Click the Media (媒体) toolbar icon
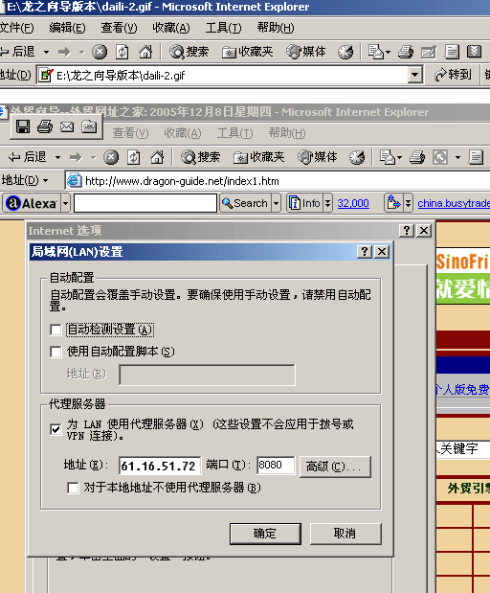490x593 pixels. (x=306, y=52)
